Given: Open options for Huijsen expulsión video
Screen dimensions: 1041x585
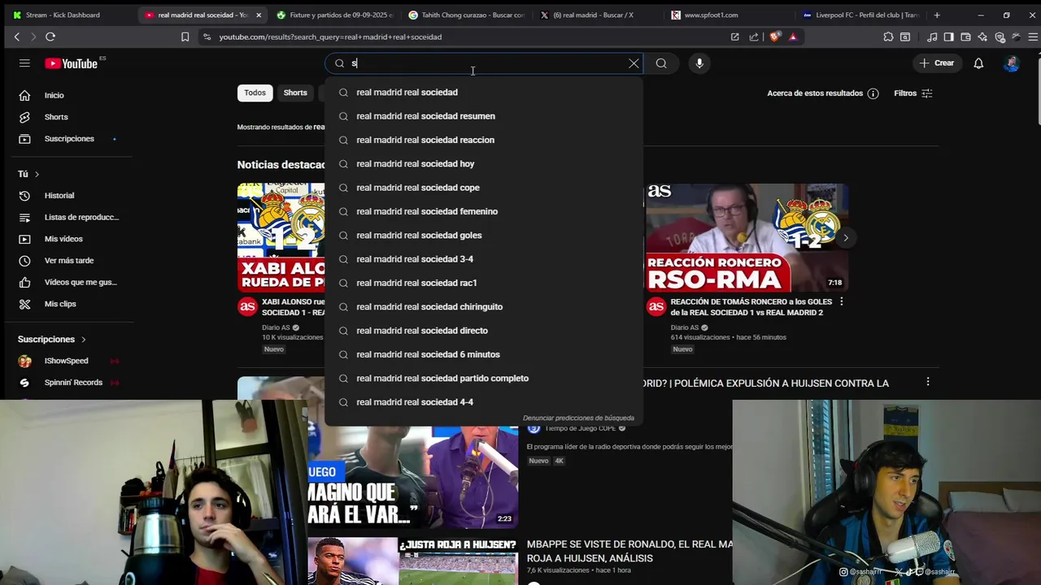Looking at the screenshot, I should [x=927, y=382].
